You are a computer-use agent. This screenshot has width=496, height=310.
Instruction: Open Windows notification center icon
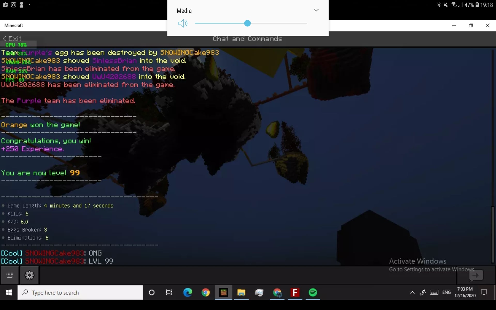click(x=484, y=292)
